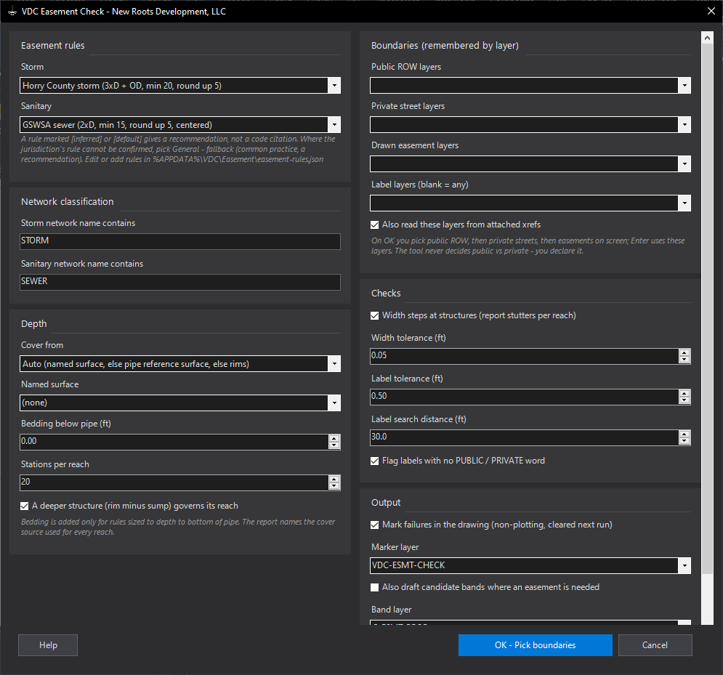The image size is (723, 675).
Task: Click the Help button
Action: pos(48,645)
